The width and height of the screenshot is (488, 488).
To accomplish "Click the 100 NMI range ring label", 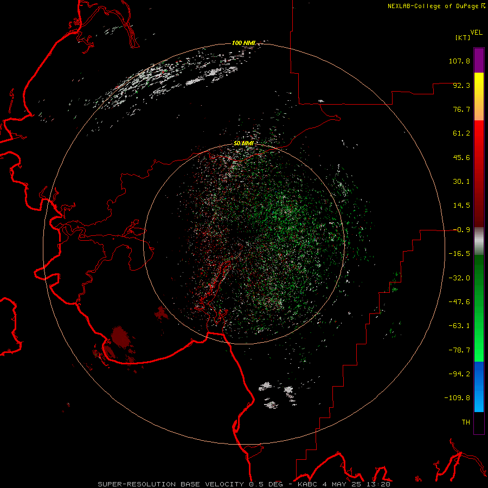I will pos(243,43).
